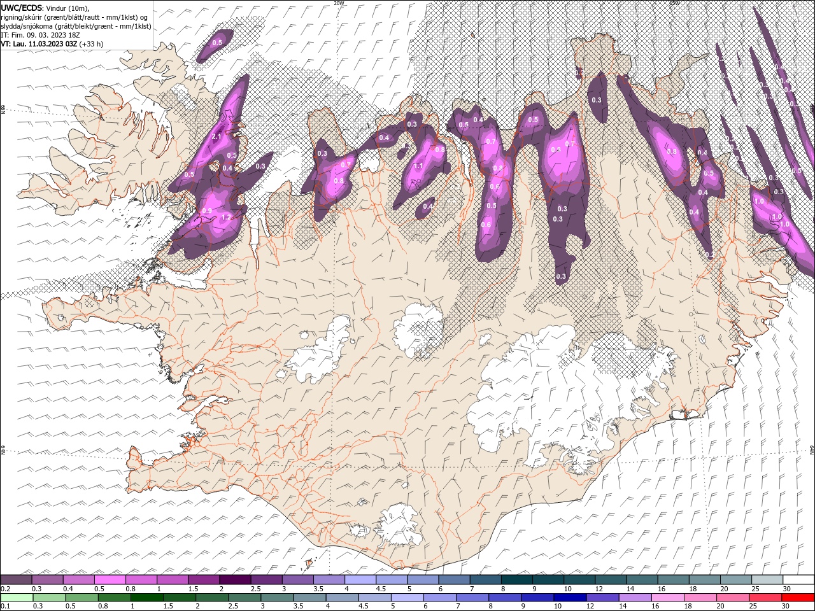
Task: Pick the 8 blue swatch in the bottom rain legend row
Action: pyautogui.click(x=505, y=598)
